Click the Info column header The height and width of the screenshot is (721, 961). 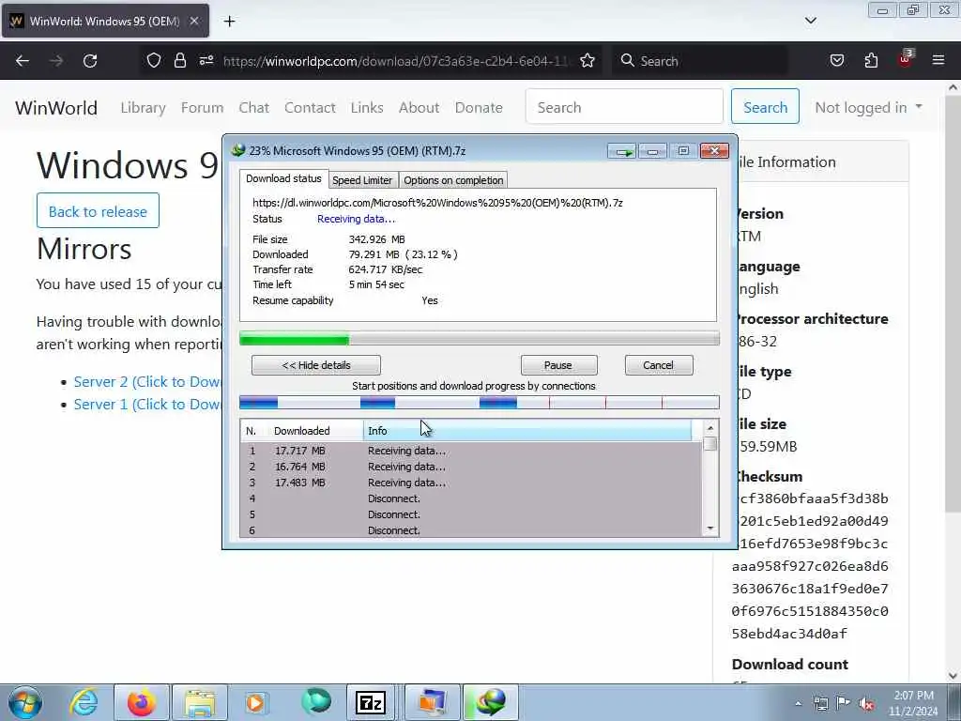tap(527, 431)
